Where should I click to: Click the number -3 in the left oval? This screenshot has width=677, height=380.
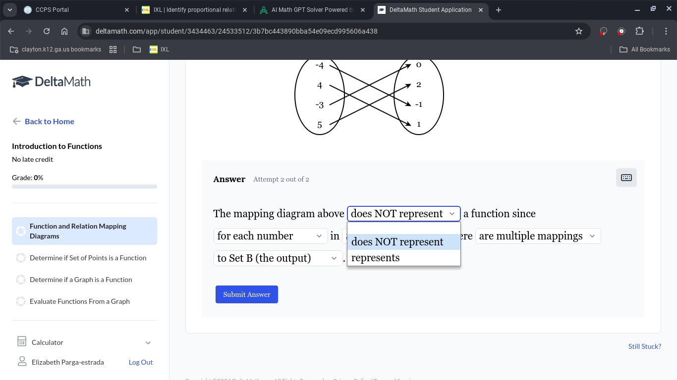click(320, 105)
